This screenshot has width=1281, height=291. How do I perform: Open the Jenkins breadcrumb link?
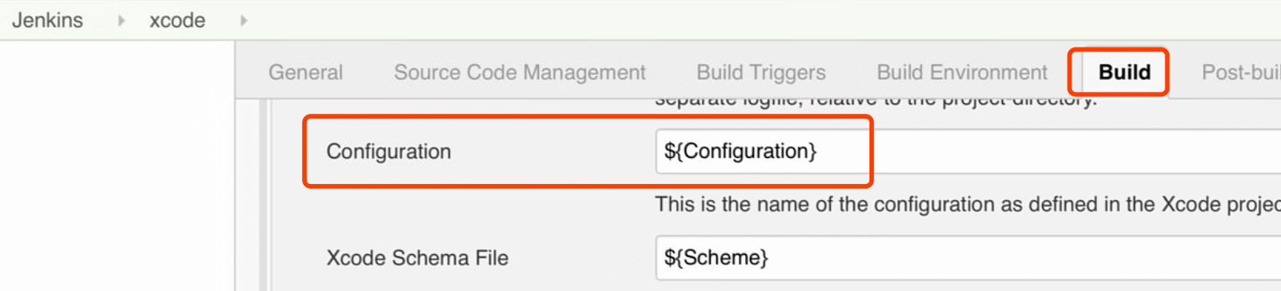tap(47, 20)
